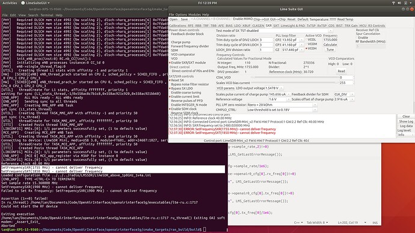415x233 pixels.
Task: Open the terminal's Search menu
Action: coord(33,15)
